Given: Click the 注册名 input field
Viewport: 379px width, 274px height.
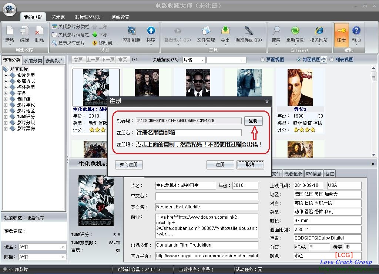Looking at the screenshot, I should 189,133.
